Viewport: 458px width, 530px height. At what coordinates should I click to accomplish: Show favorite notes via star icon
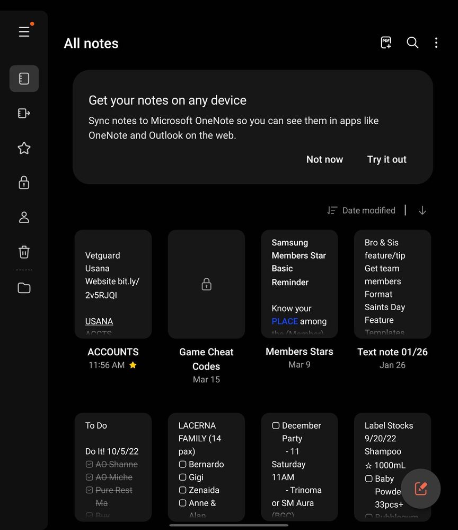coord(24,148)
